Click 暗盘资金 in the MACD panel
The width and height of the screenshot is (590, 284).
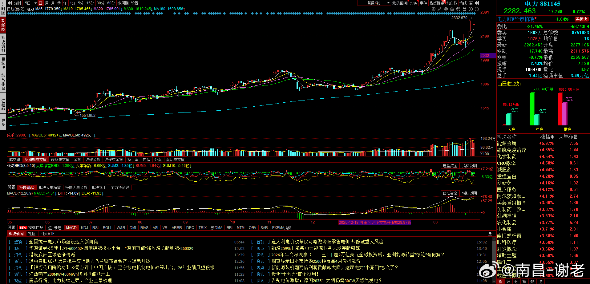coord(450,194)
